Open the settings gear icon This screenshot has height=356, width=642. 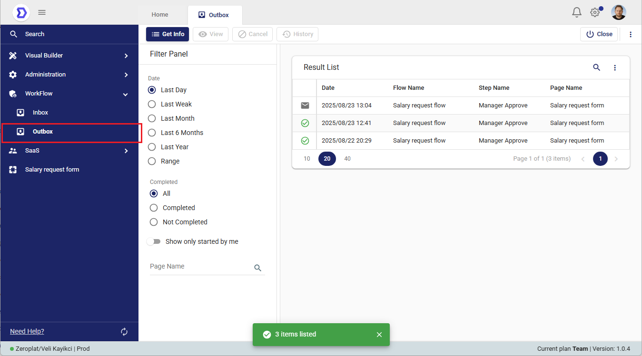point(594,12)
